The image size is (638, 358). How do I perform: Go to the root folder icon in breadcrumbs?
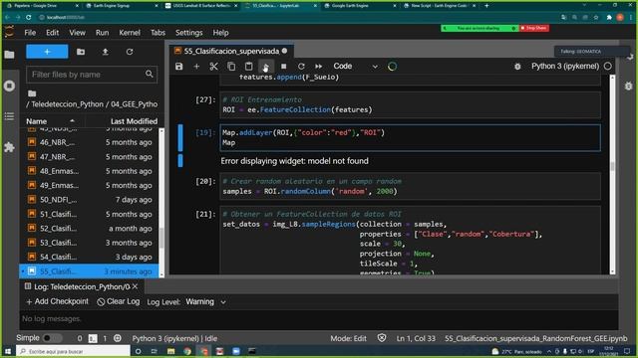click(32, 93)
